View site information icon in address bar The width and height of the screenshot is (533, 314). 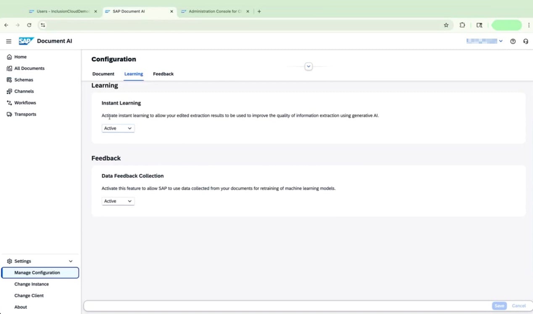click(x=42, y=25)
